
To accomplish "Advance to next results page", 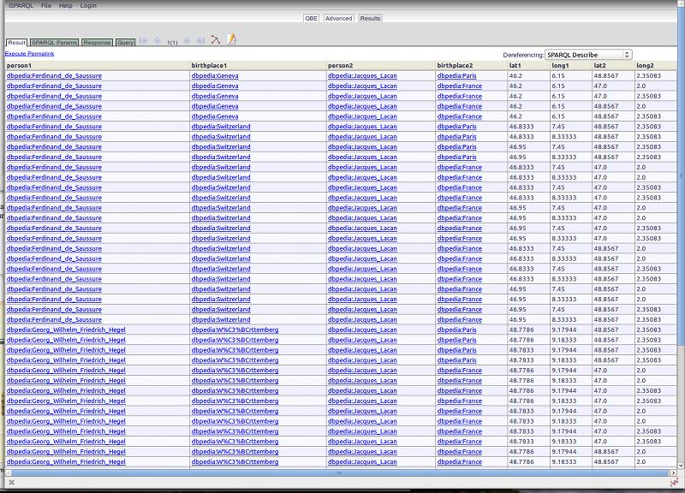I will [x=188, y=40].
